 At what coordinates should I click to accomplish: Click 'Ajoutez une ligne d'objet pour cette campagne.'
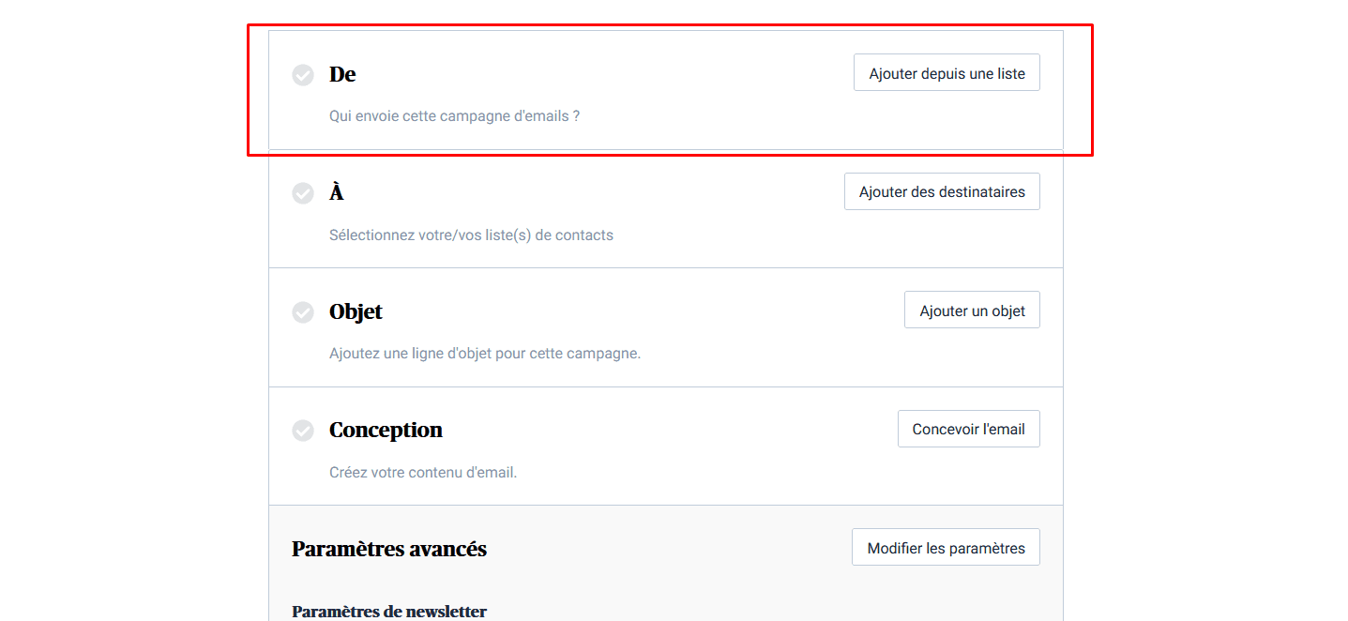coord(485,353)
